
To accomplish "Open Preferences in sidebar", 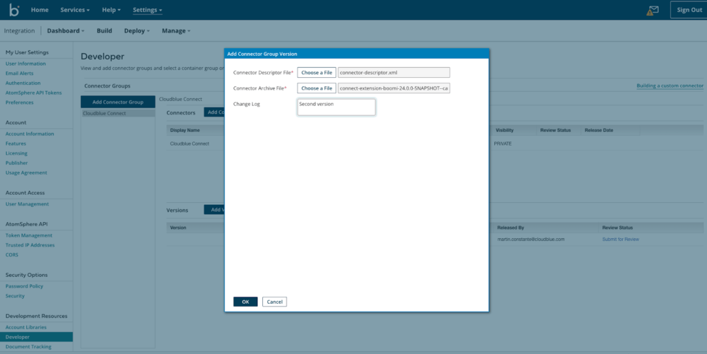I will tap(19, 102).
